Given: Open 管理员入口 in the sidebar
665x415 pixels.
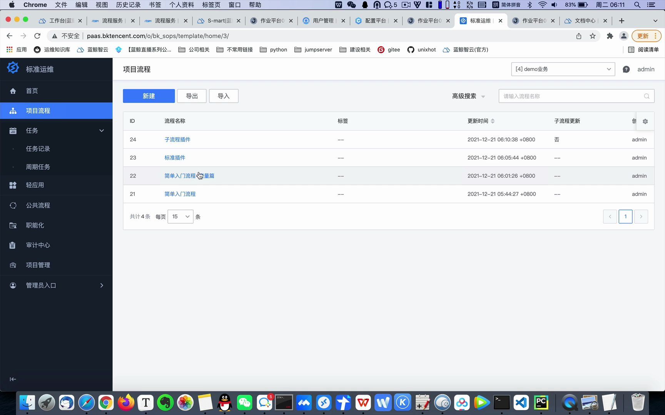Looking at the screenshot, I should point(41,285).
